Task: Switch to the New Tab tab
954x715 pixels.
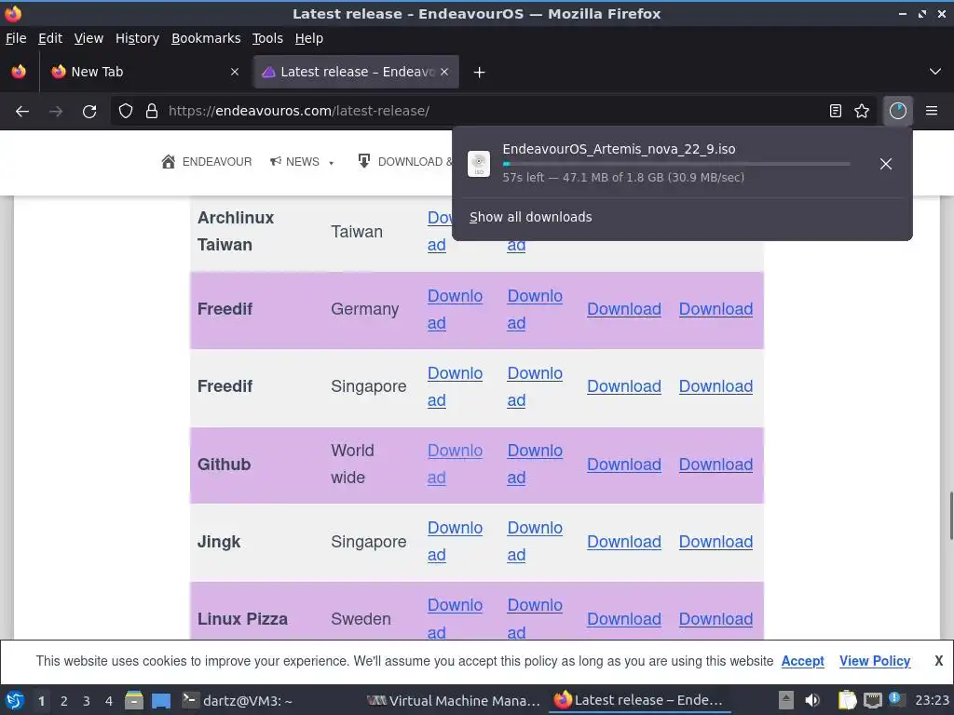Action: 143,72
